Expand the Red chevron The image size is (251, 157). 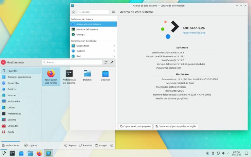pyautogui.click(x=114, y=56)
